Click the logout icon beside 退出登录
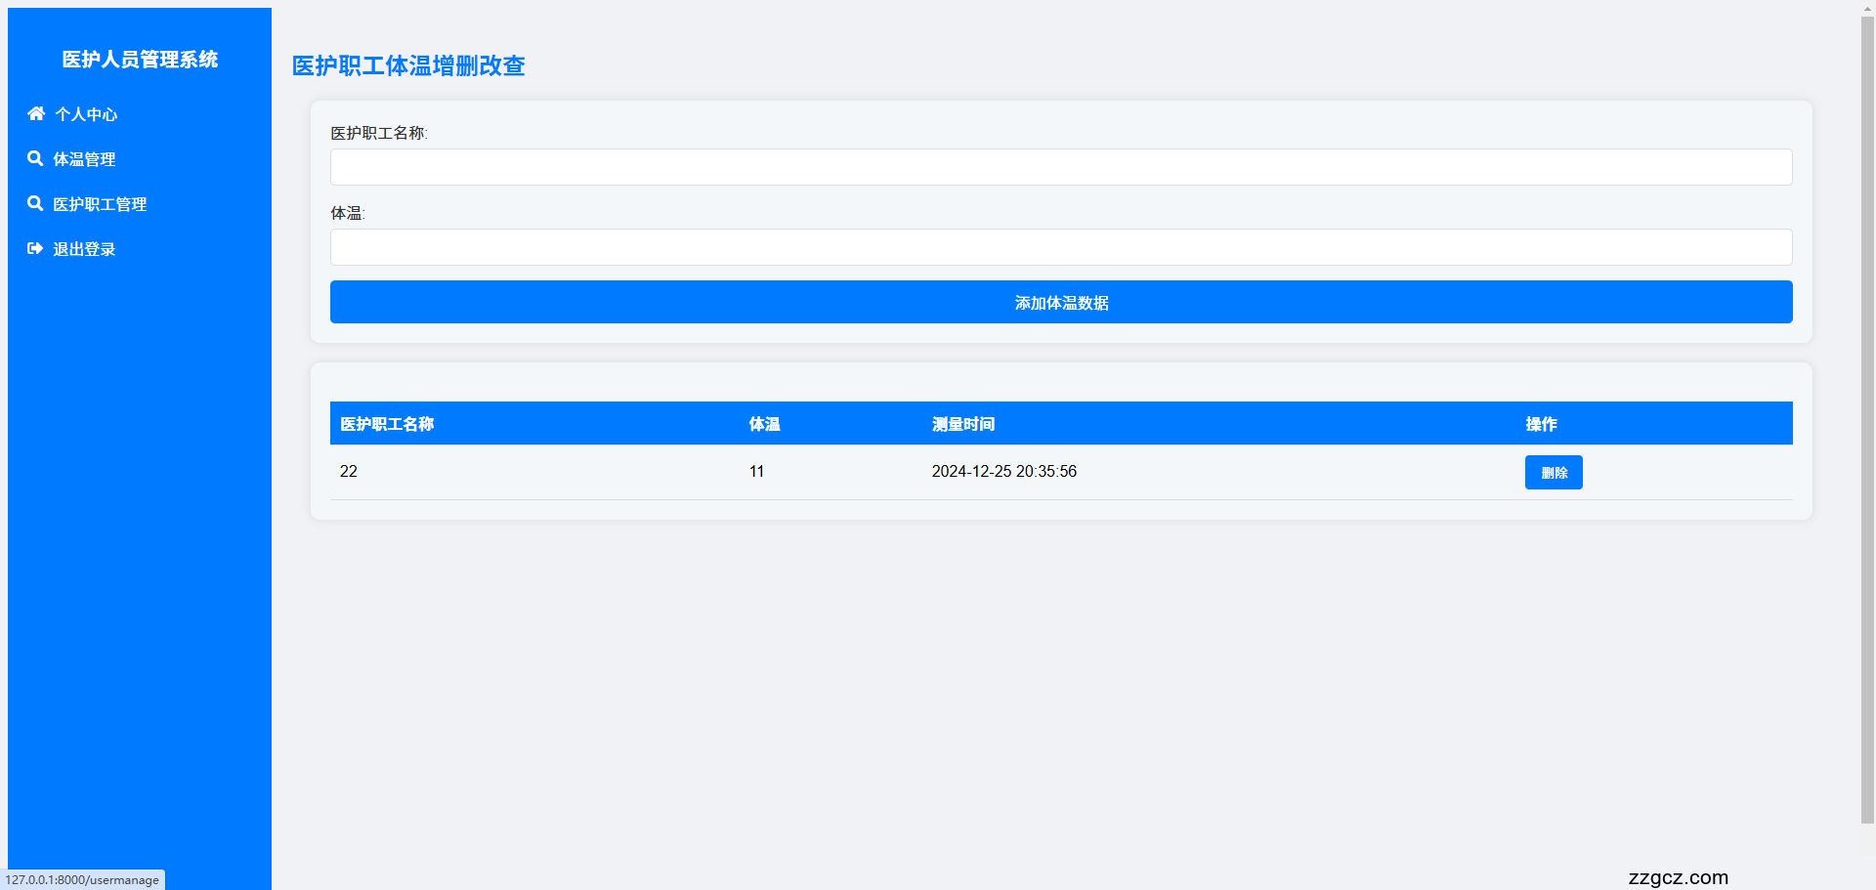 click(x=36, y=248)
